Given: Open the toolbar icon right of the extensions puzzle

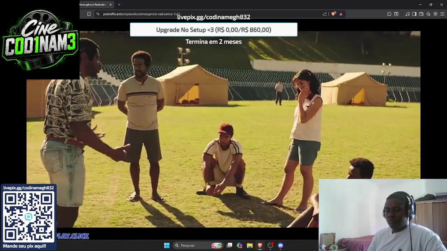Looking at the screenshot, I should point(396,14).
